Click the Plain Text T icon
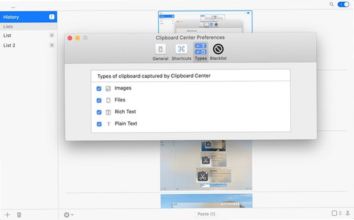 [109, 124]
